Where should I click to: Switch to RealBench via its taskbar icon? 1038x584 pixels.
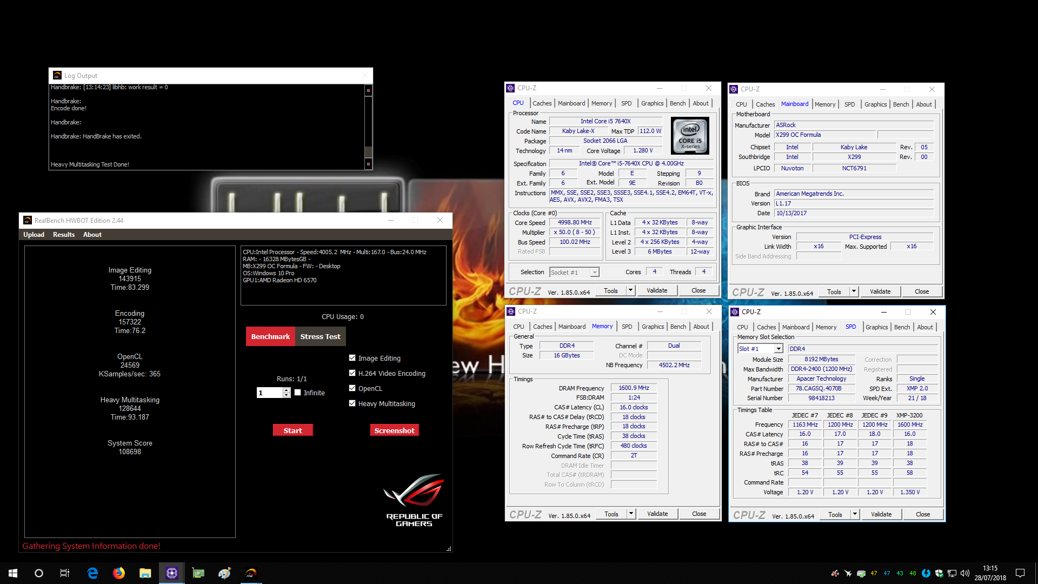click(251, 573)
